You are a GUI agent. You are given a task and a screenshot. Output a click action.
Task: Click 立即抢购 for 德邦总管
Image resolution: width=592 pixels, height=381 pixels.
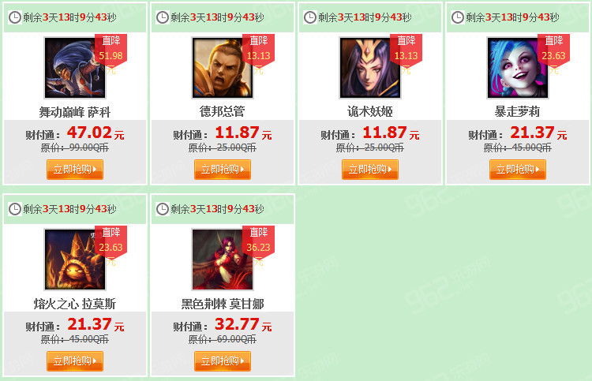(223, 170)
